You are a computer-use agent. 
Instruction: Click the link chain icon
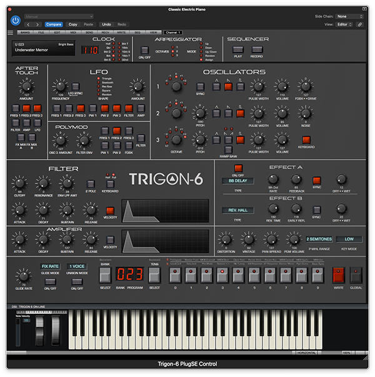(359, 24)
